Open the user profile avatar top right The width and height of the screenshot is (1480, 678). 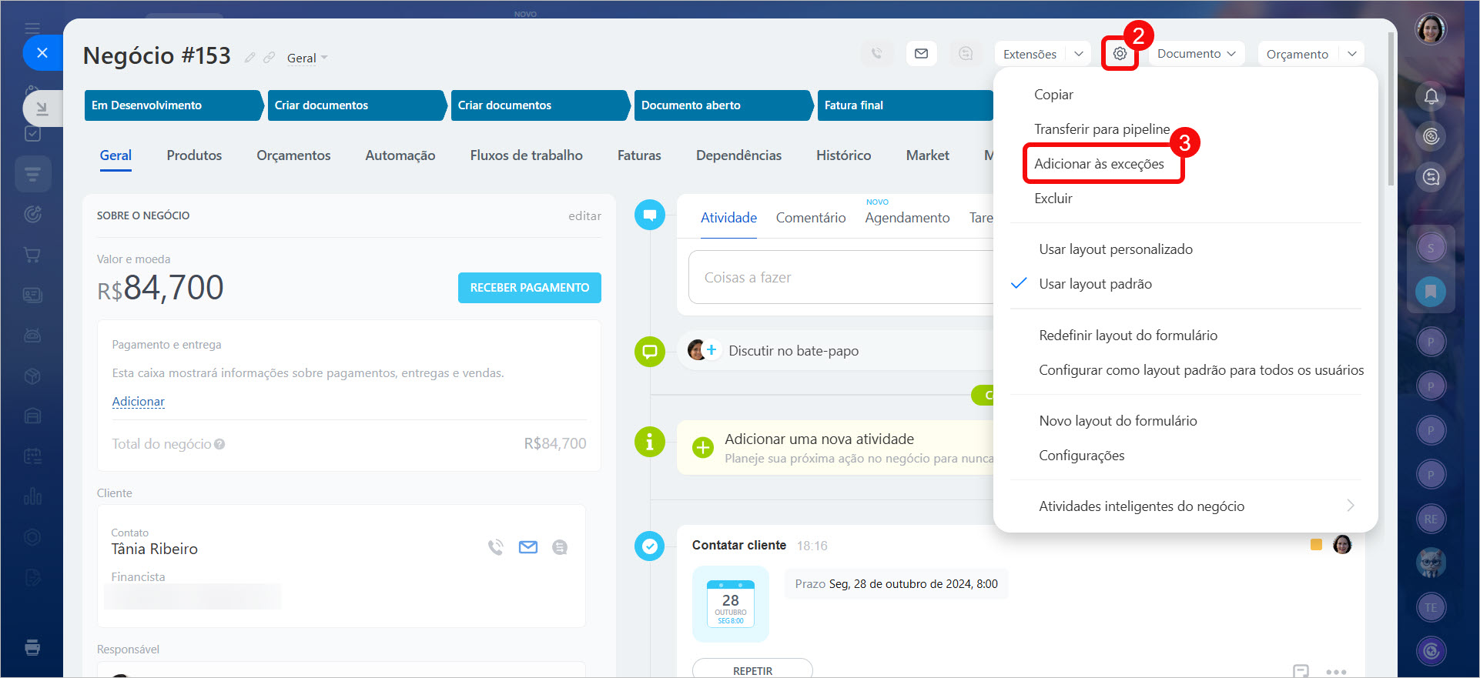pyautogui.click(x=1431, y=29)
